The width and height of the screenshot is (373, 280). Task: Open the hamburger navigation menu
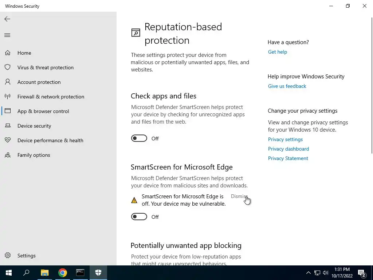(7, 35)
